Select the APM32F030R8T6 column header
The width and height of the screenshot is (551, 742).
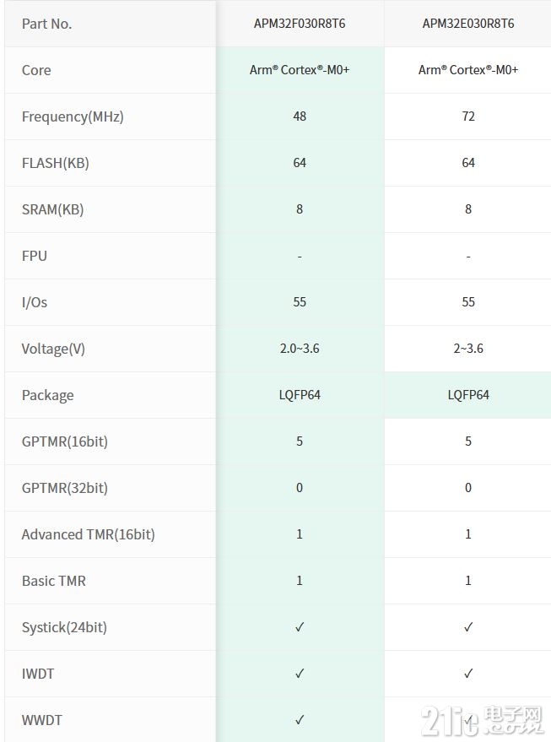(300, 24)
